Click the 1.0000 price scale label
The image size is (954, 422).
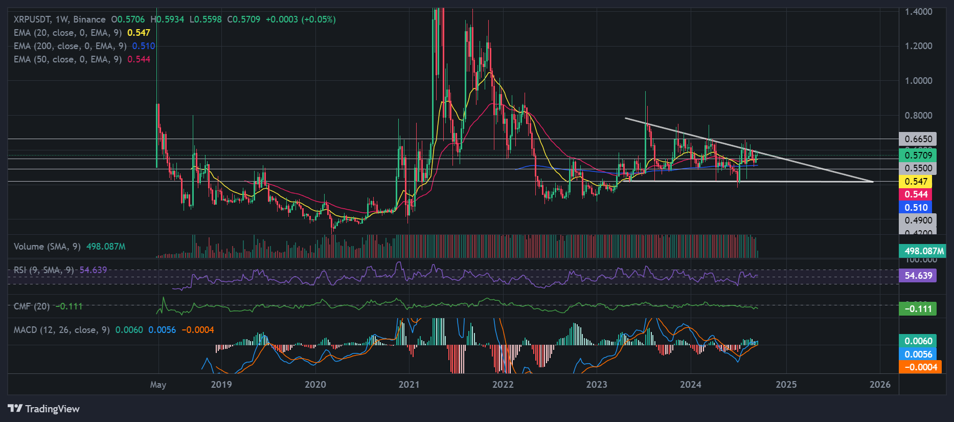(x=919, y=81)
